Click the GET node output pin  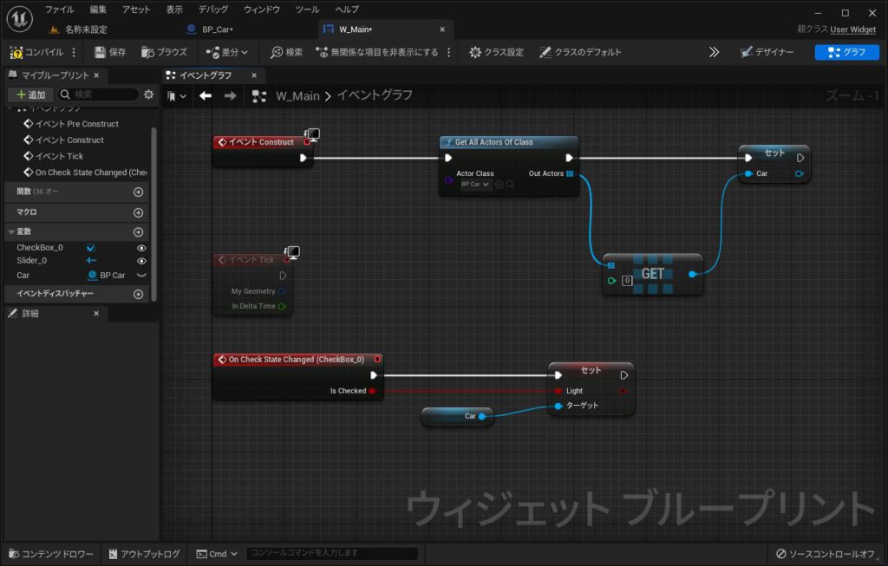(692, 275)
